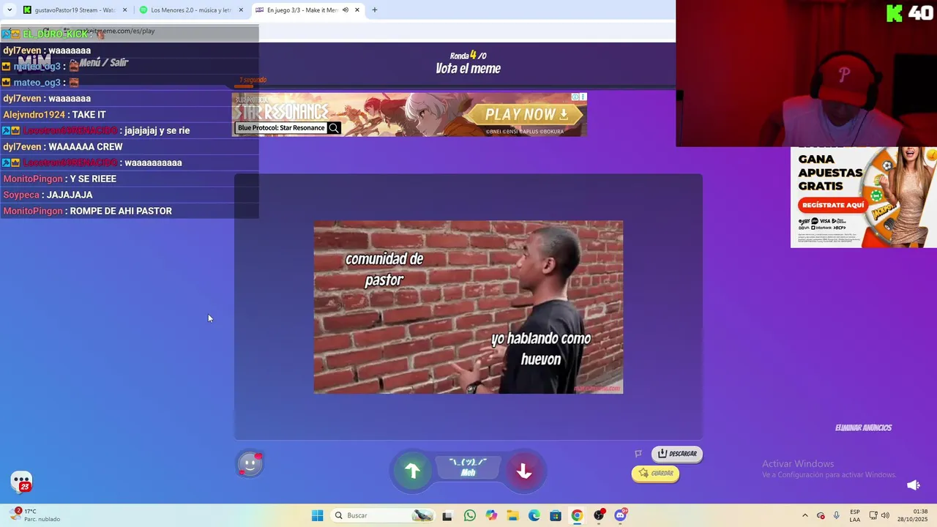Click Google Chrome taskbar icon
This screenshot has width=937, height=527.
[577, 515]
